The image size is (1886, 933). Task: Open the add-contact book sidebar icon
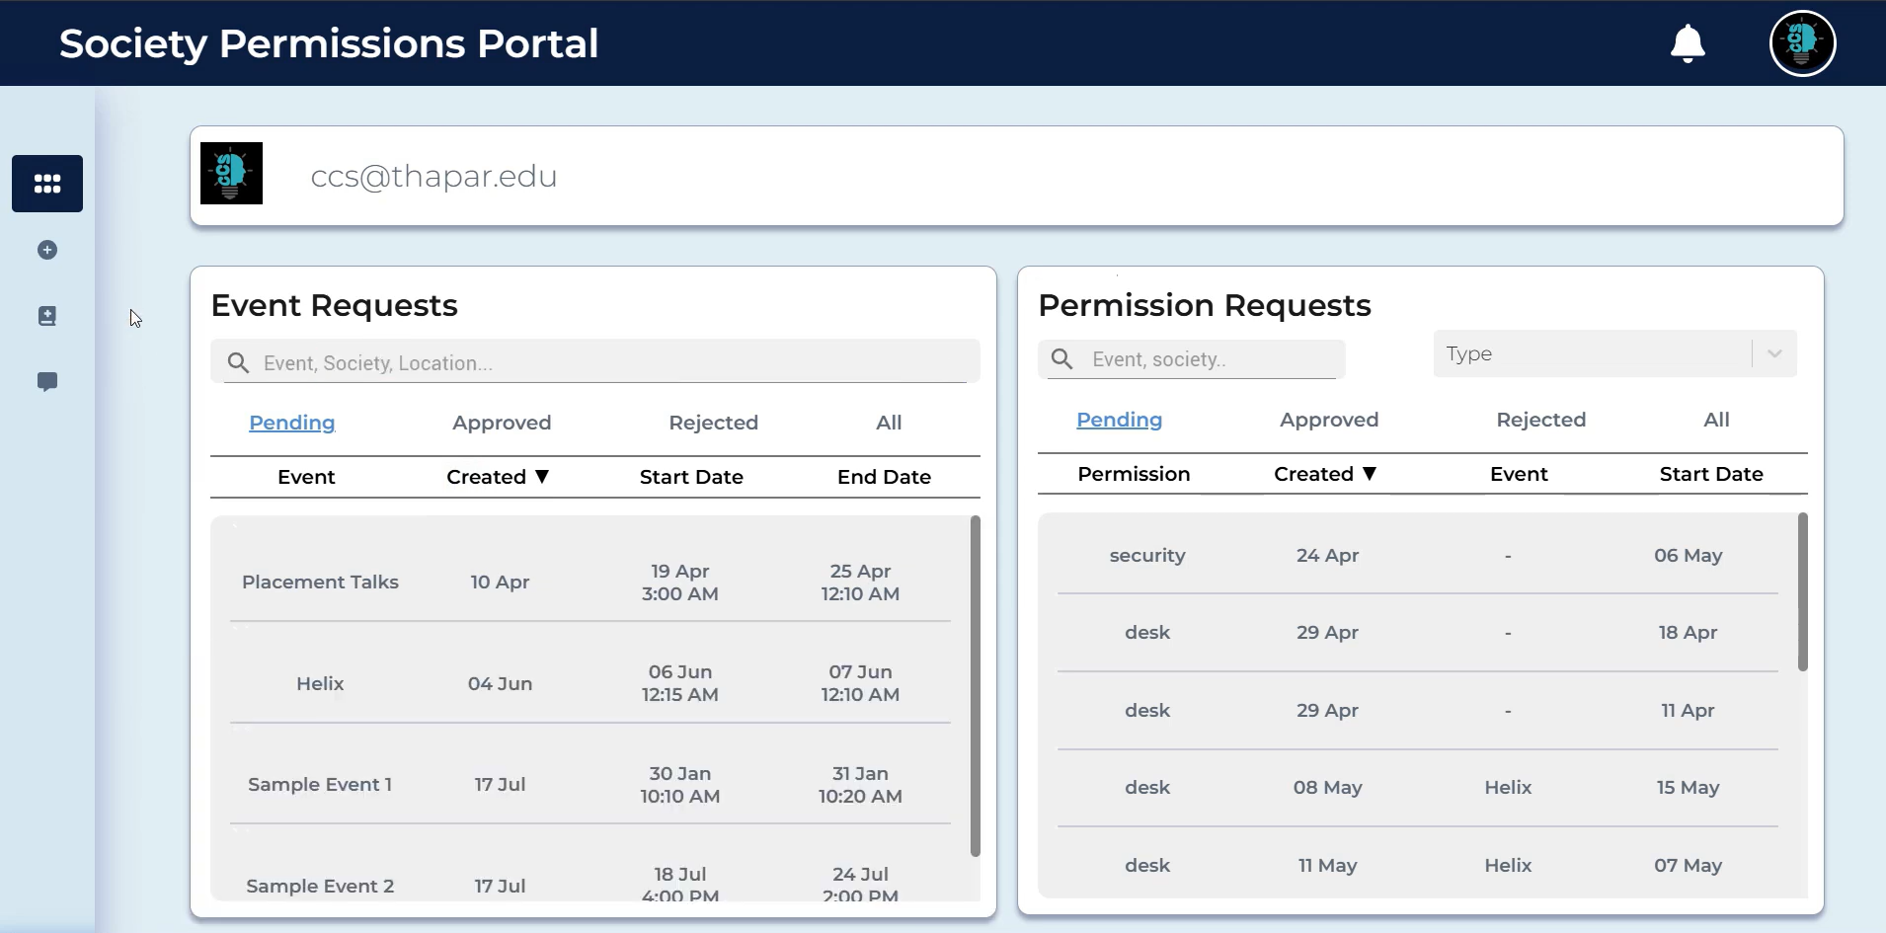click(x=47, y=316)
